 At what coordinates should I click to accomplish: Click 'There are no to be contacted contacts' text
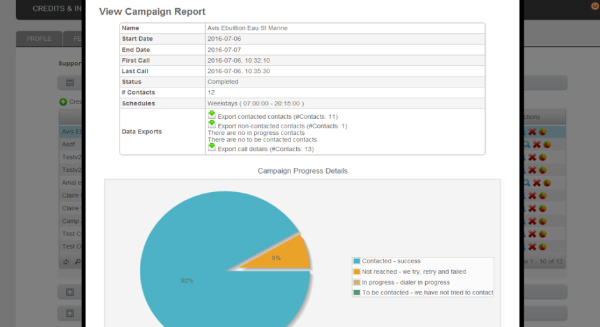(262, 140)
